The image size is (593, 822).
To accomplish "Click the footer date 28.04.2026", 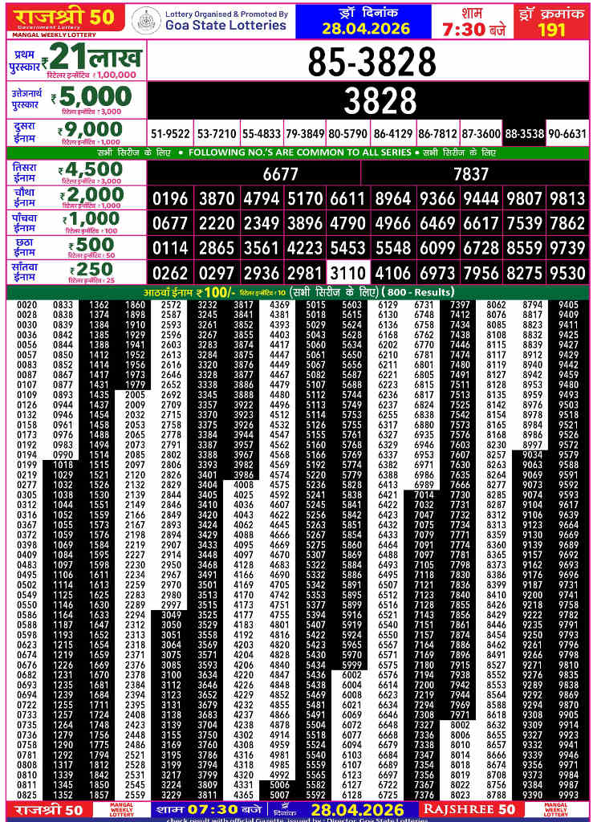I will click(x=357, y=810).
